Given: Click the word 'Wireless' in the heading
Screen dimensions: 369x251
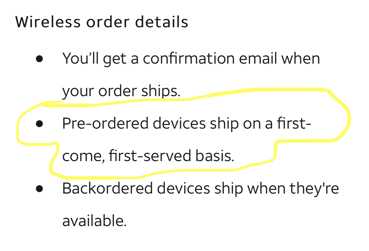Looking at the screenshot, I should (x=48, y=22).
